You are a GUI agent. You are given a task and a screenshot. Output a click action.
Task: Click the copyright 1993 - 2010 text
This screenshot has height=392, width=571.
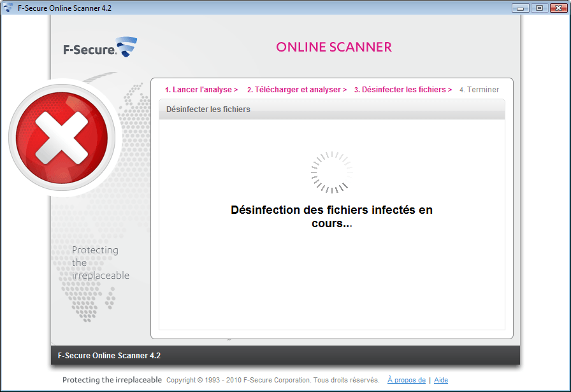273,380
